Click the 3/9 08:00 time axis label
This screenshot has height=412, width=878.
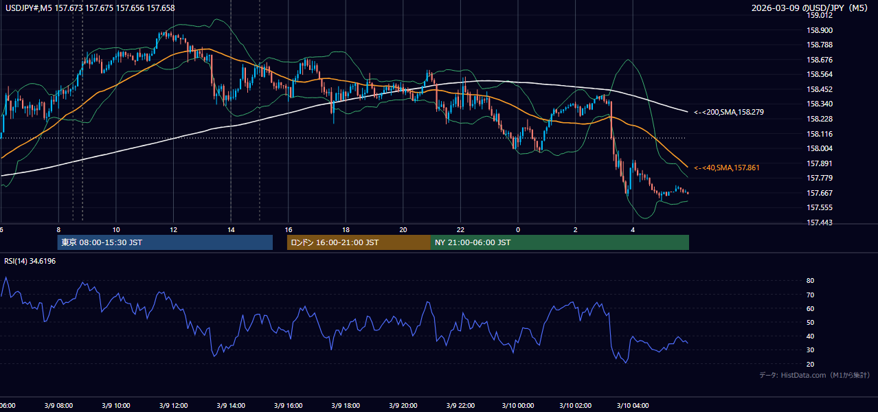(x=58, y=405)
